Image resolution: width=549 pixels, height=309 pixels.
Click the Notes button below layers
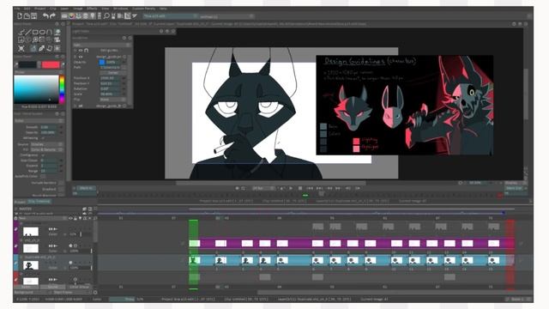click(26, 287)
